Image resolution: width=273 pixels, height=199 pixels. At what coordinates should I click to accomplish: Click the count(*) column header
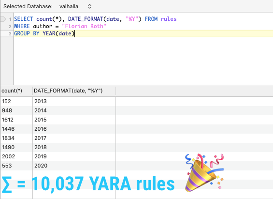pyautogui.click(x=16, y=91)
